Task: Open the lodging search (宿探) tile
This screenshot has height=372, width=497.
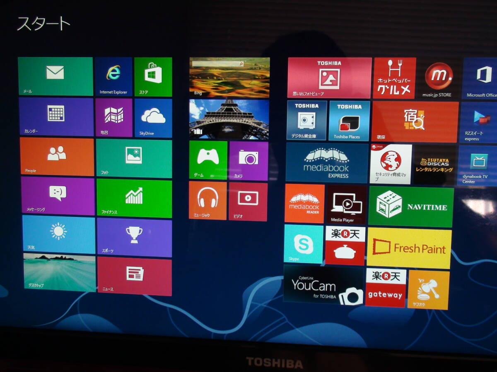Action: 415,122
